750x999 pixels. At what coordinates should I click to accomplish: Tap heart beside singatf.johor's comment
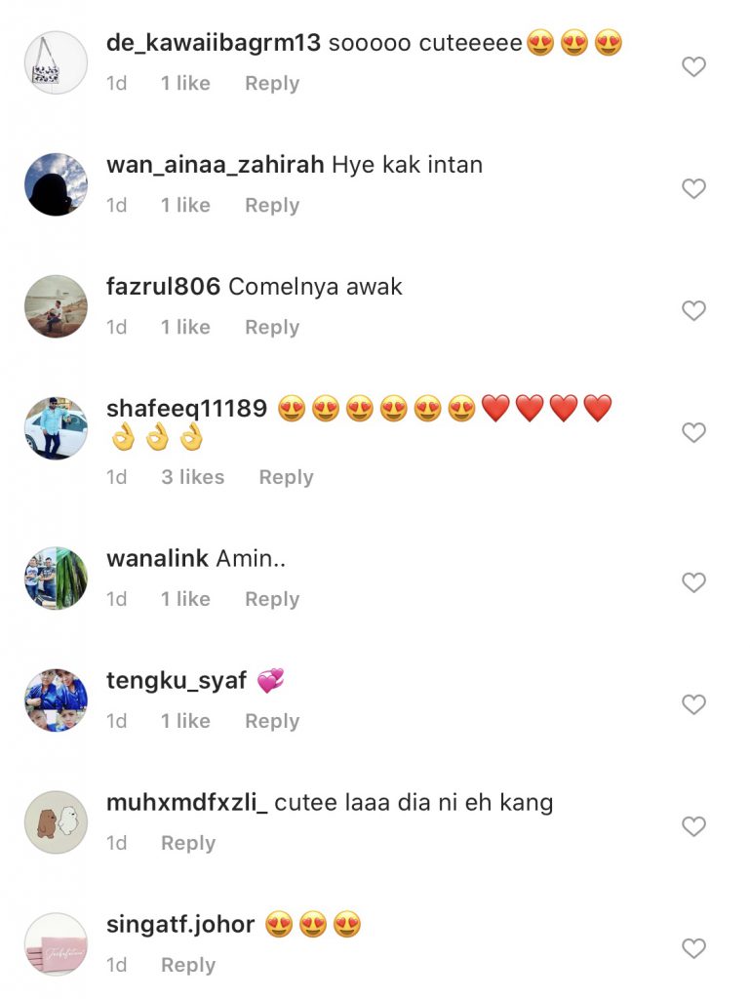[x=693, y=948]
